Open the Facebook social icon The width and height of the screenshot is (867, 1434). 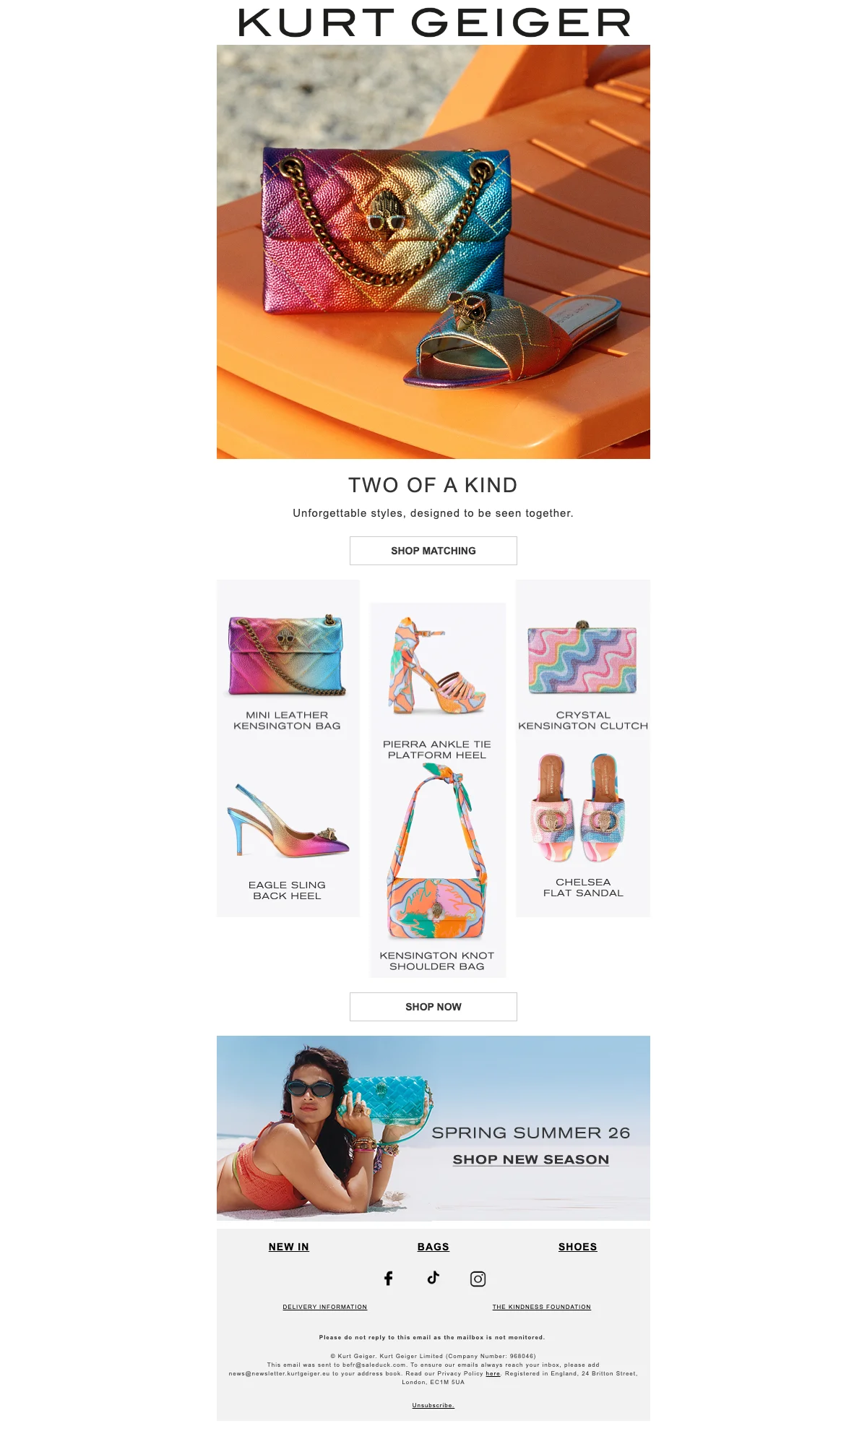[x=389, y=1279]
